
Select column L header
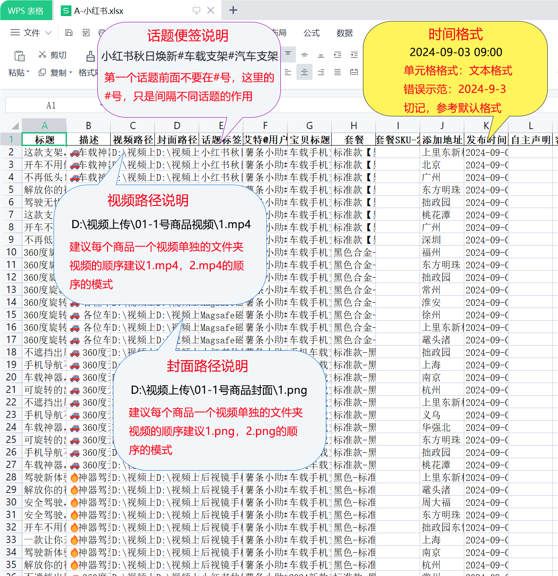530,125
